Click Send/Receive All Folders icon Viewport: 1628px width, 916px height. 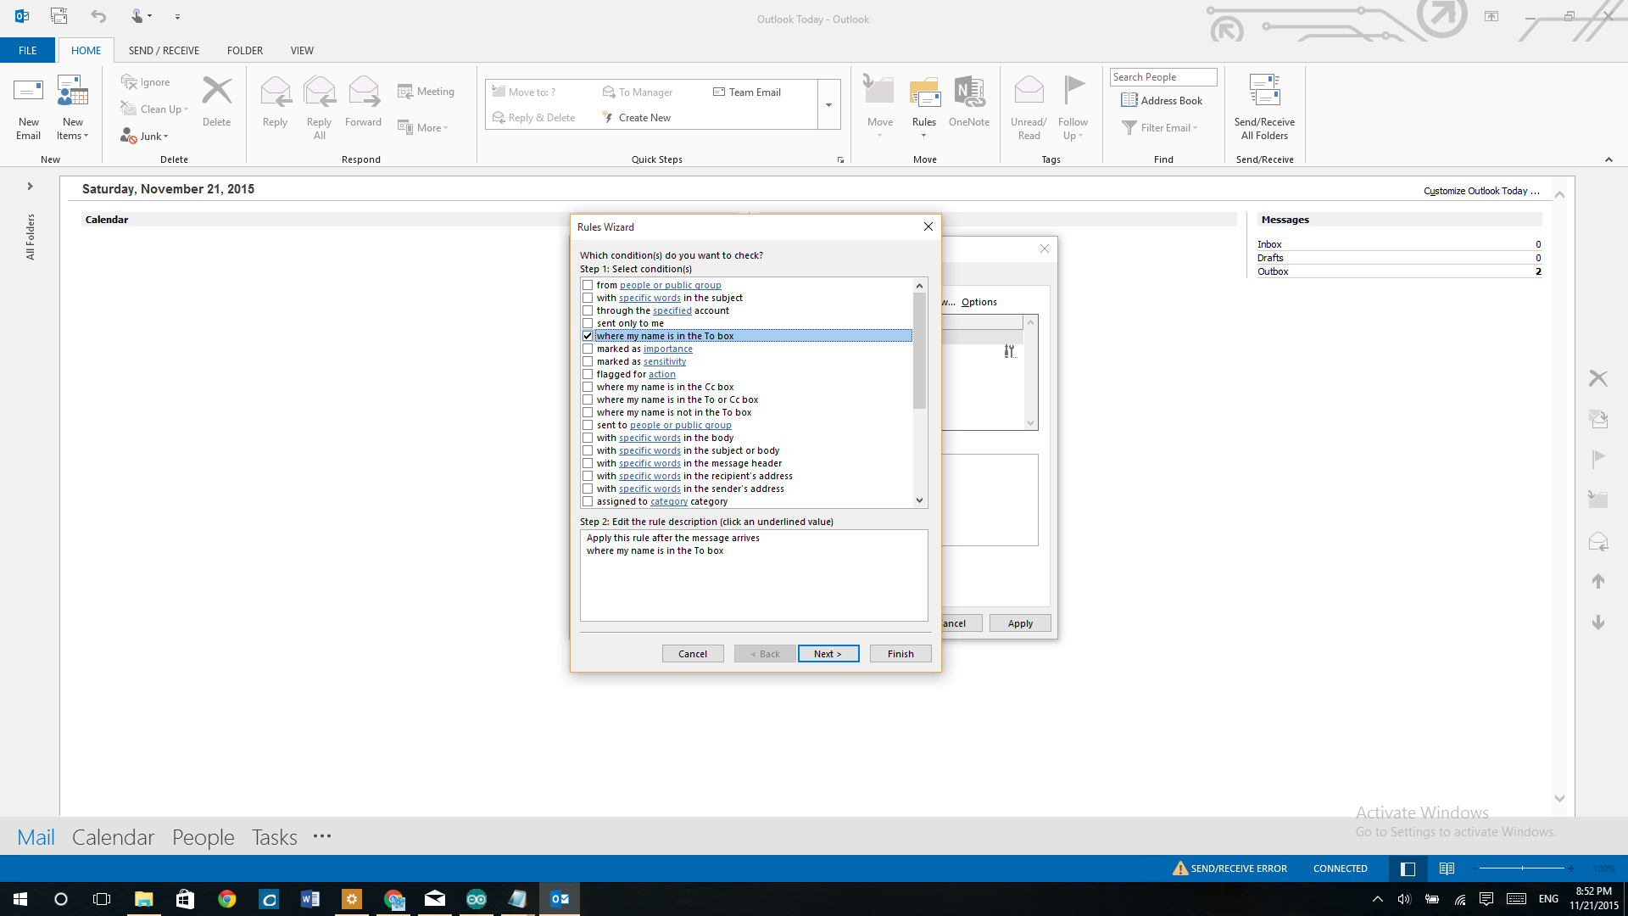tap(1264, 91)
